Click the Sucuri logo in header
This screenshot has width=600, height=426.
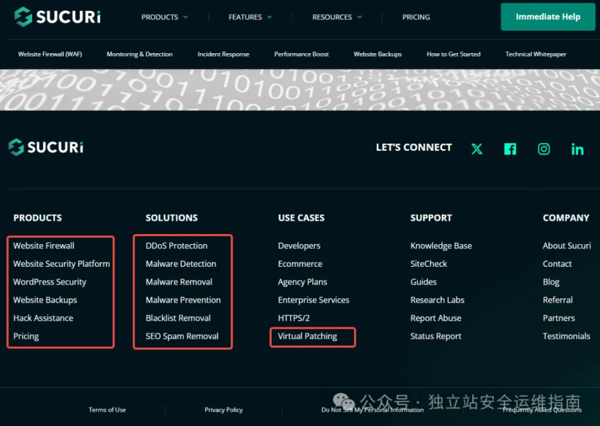coord(57,17)
